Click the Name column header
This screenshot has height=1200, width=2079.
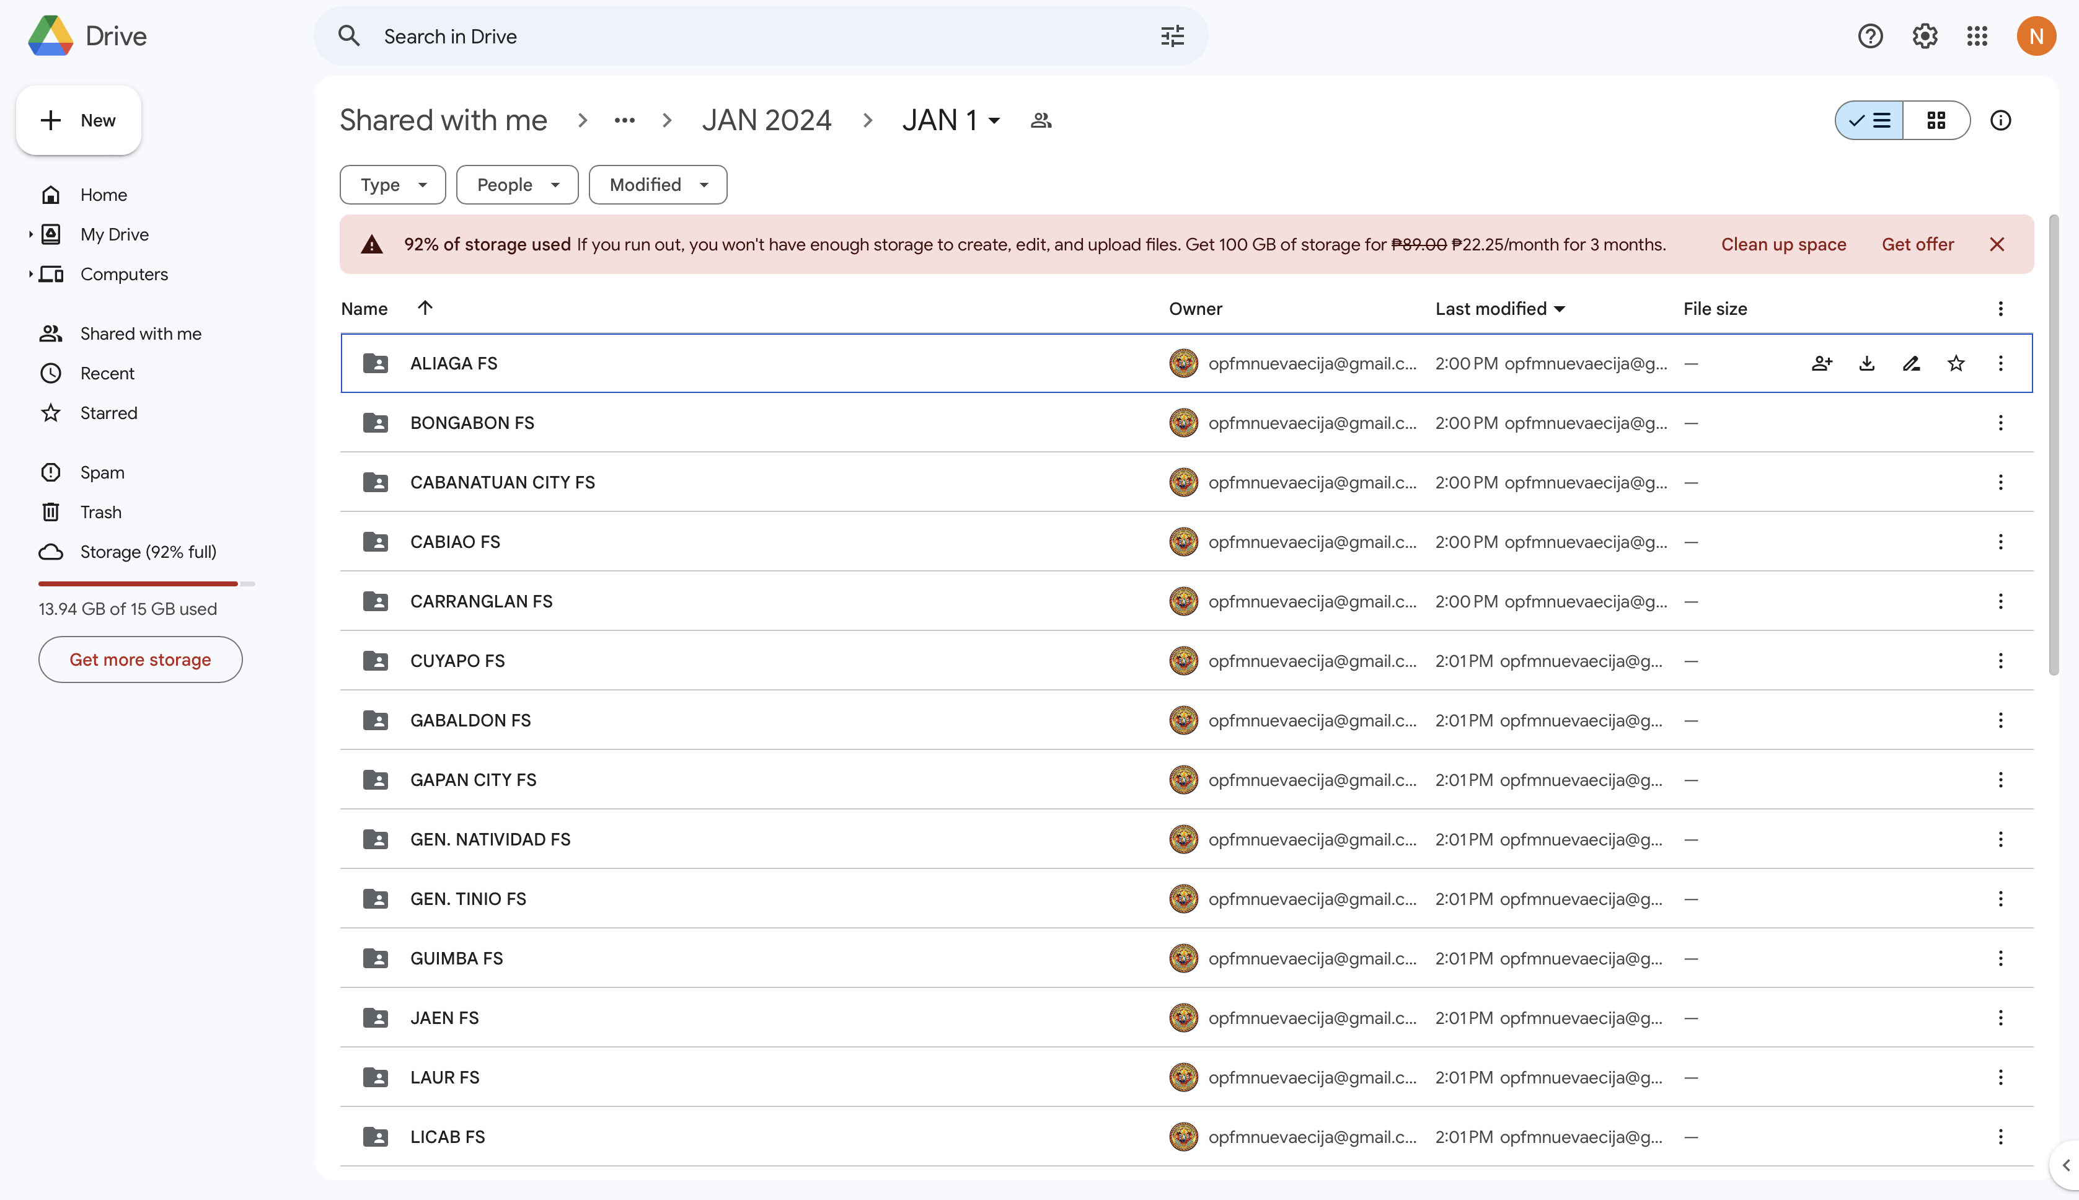pos(364,309)
